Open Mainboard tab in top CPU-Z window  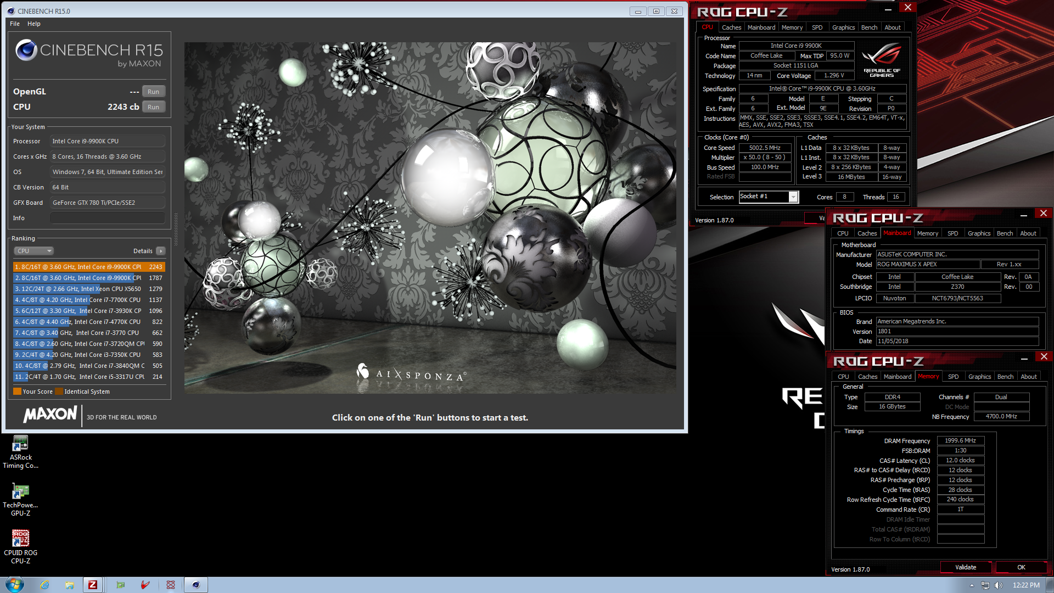761,27
